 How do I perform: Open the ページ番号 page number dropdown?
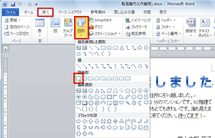(169, 33)
